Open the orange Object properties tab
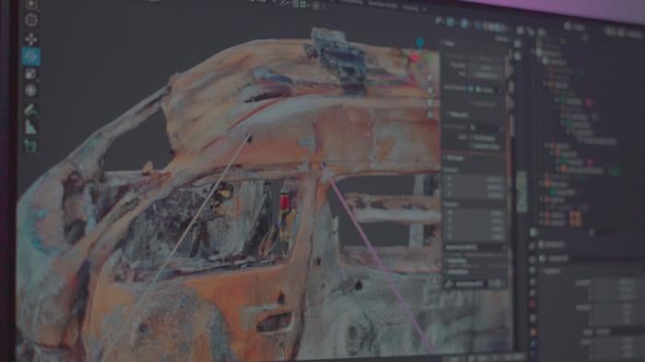This screenshot has height=362, width=645. click(534, 333)
